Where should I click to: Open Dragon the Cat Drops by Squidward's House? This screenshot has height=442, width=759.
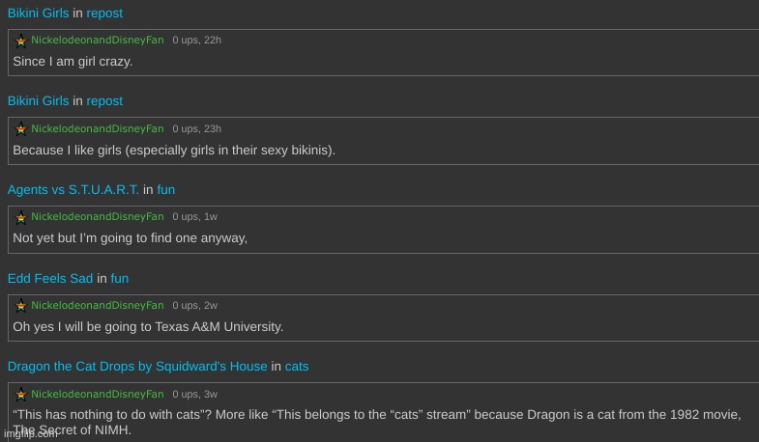[137, 367]
